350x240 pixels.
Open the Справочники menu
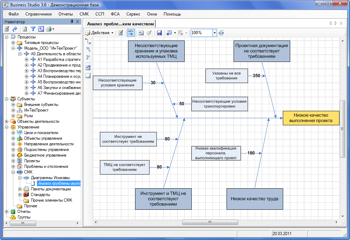(x=38, y=14)
